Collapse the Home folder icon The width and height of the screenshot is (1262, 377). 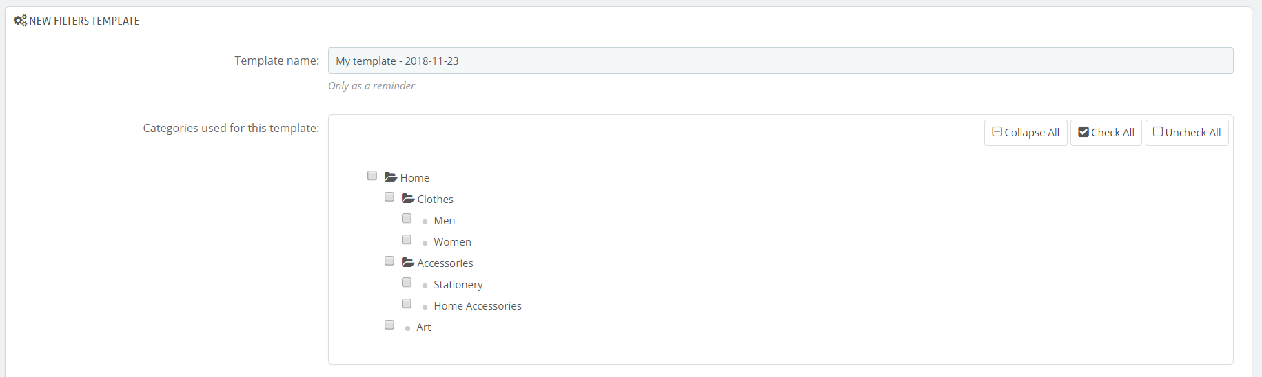[x=391, y=177]
